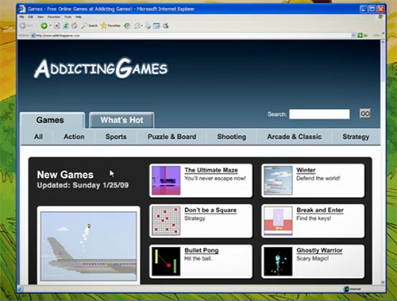Open Favorites with the star icon
Image resolution: width=397 pixels, height=301 pixels.
[x=104, y=25]
